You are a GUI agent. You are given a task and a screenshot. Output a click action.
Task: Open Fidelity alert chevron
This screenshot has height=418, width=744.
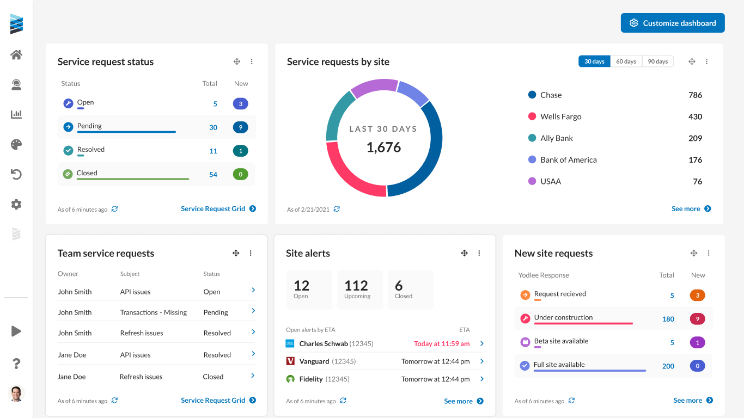(482, 378)
